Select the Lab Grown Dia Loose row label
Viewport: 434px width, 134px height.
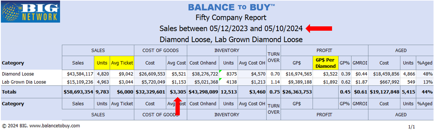[24, 82]
